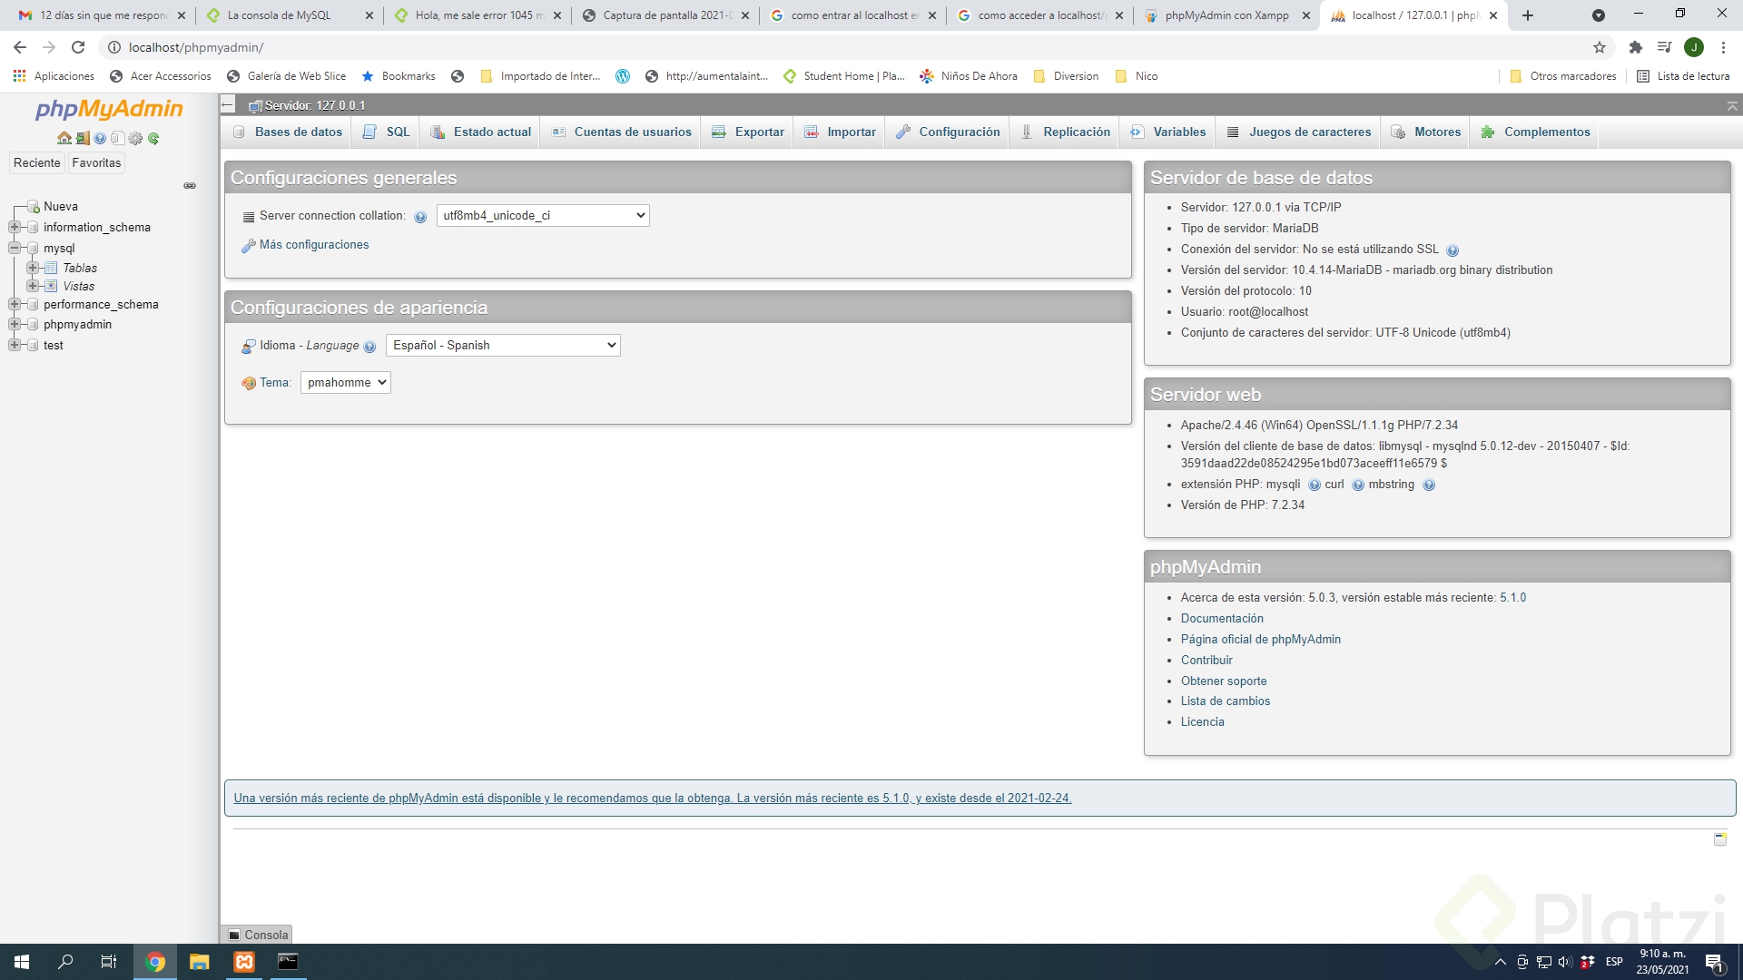Click the Reciente button
1743x980 pixels.
point(37,163)
